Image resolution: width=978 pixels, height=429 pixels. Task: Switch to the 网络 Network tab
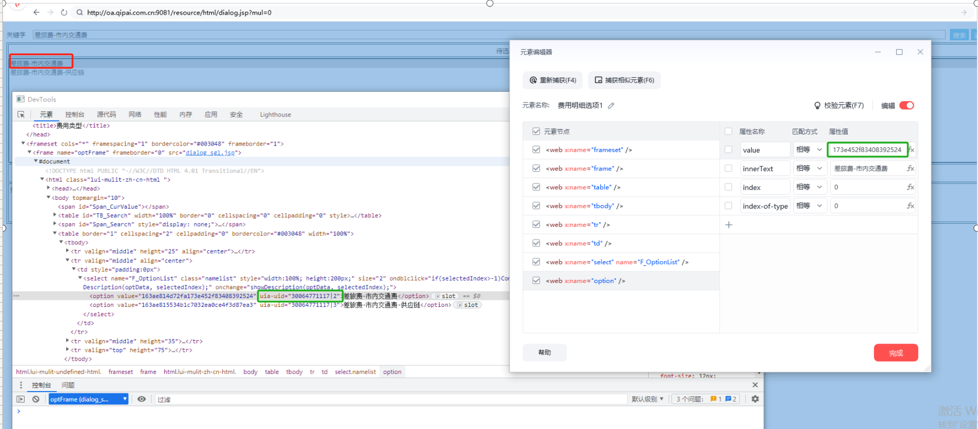pos(135,115)
